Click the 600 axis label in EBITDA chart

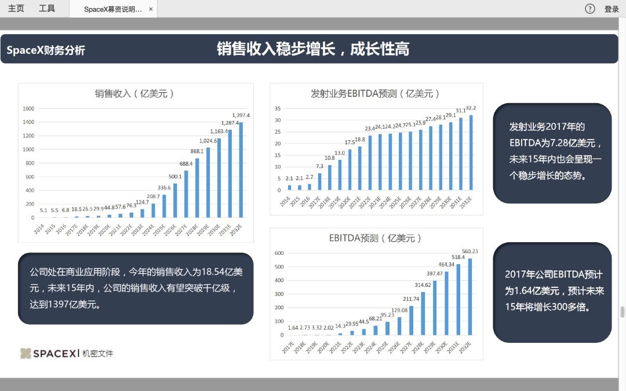coord(279,253)
